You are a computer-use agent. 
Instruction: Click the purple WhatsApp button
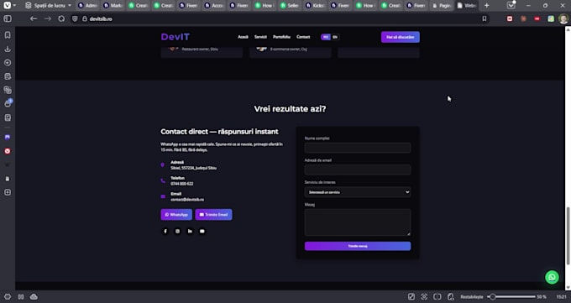(x=176, y=215)
